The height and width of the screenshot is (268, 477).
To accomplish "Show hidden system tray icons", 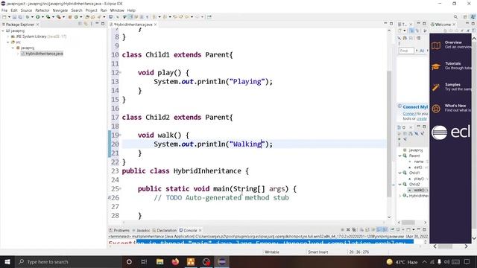I will [x=424, y=261].
